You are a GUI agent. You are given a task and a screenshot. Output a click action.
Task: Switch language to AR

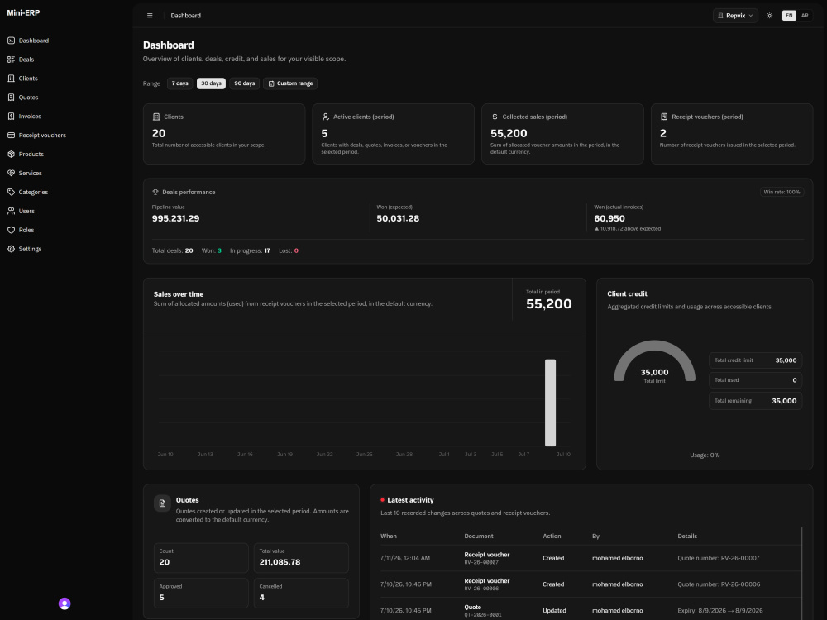805,16
